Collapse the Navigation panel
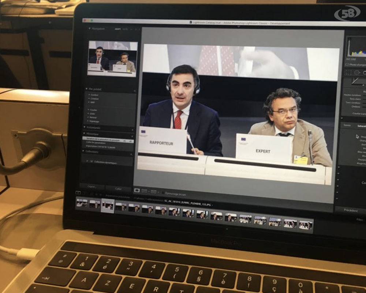 point(89,29)
